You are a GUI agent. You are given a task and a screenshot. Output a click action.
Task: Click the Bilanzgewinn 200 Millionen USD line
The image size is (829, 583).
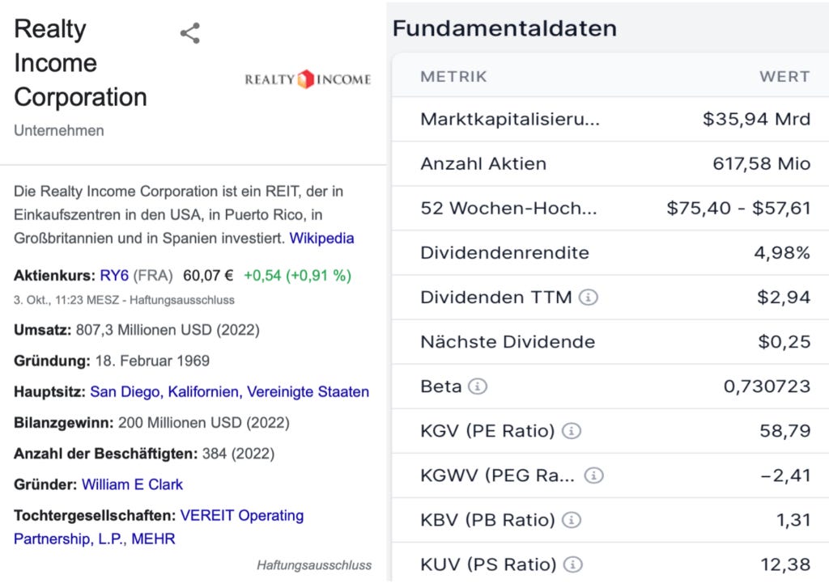[x=151, y=423]
